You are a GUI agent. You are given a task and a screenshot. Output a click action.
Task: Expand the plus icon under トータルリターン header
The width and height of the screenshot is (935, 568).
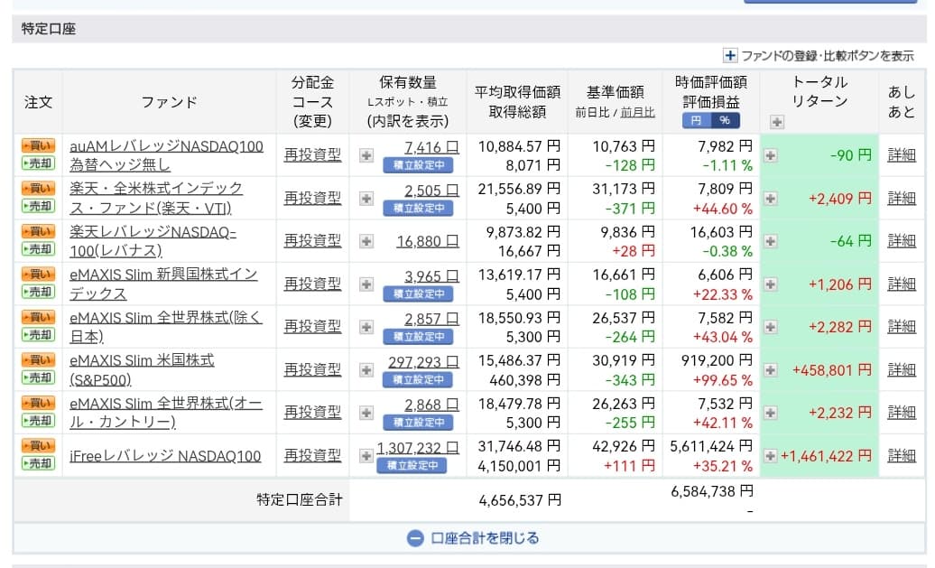(776, 122)
